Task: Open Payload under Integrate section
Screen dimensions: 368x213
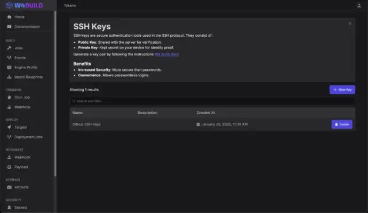Action: (x=21, y=167)
